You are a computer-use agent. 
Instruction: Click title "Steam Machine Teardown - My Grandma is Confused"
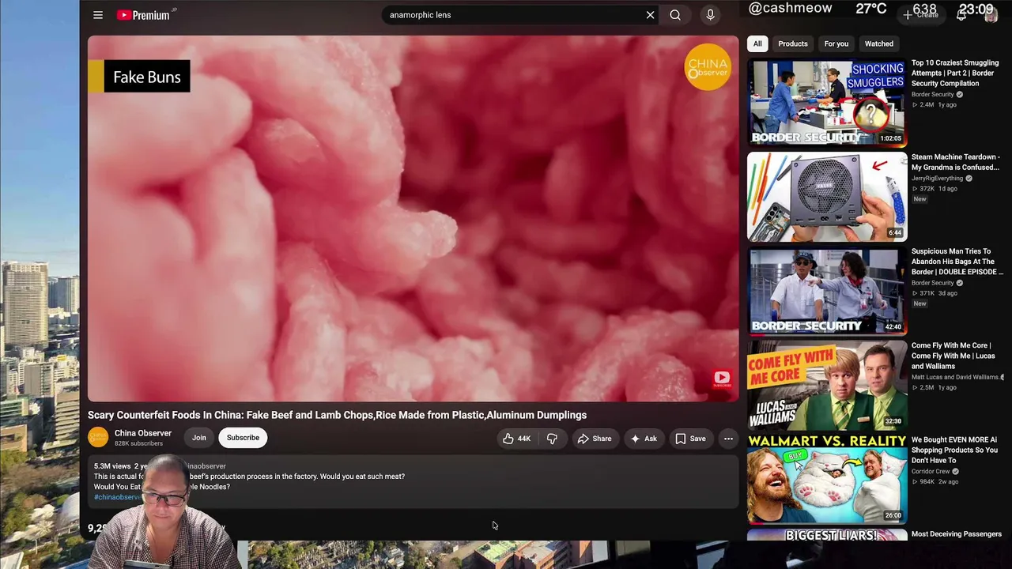click(955, 162)
